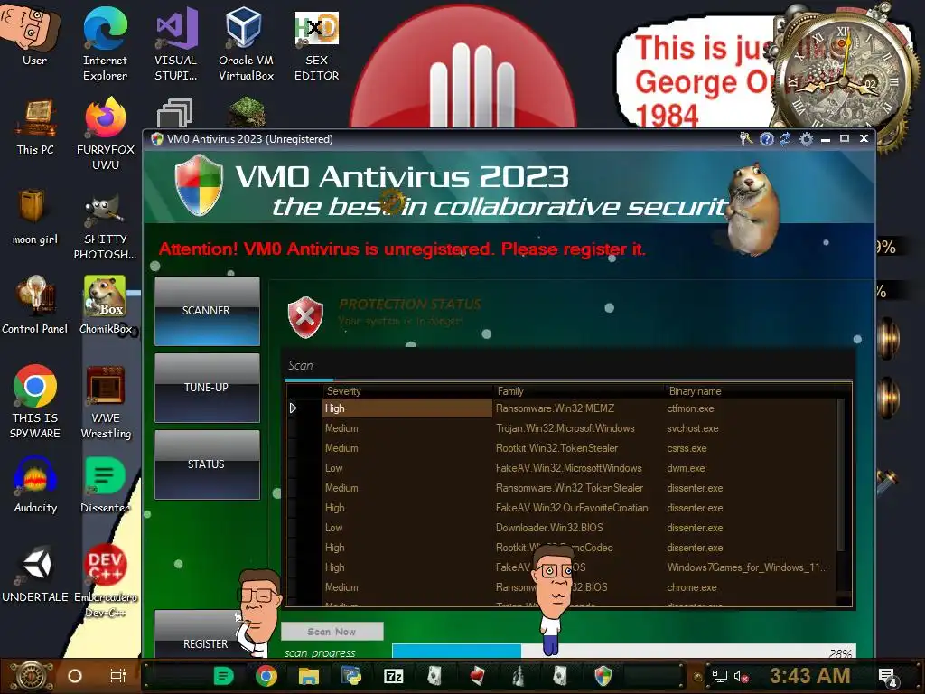This screenshot has height=694, width=925.
Task: Click the scan progress bar
Action: pyautogui.click(x=623, y=651)
